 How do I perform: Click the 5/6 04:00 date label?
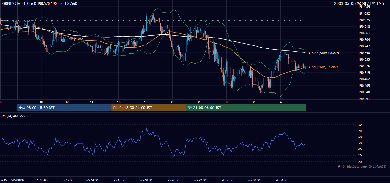[280, 180]
